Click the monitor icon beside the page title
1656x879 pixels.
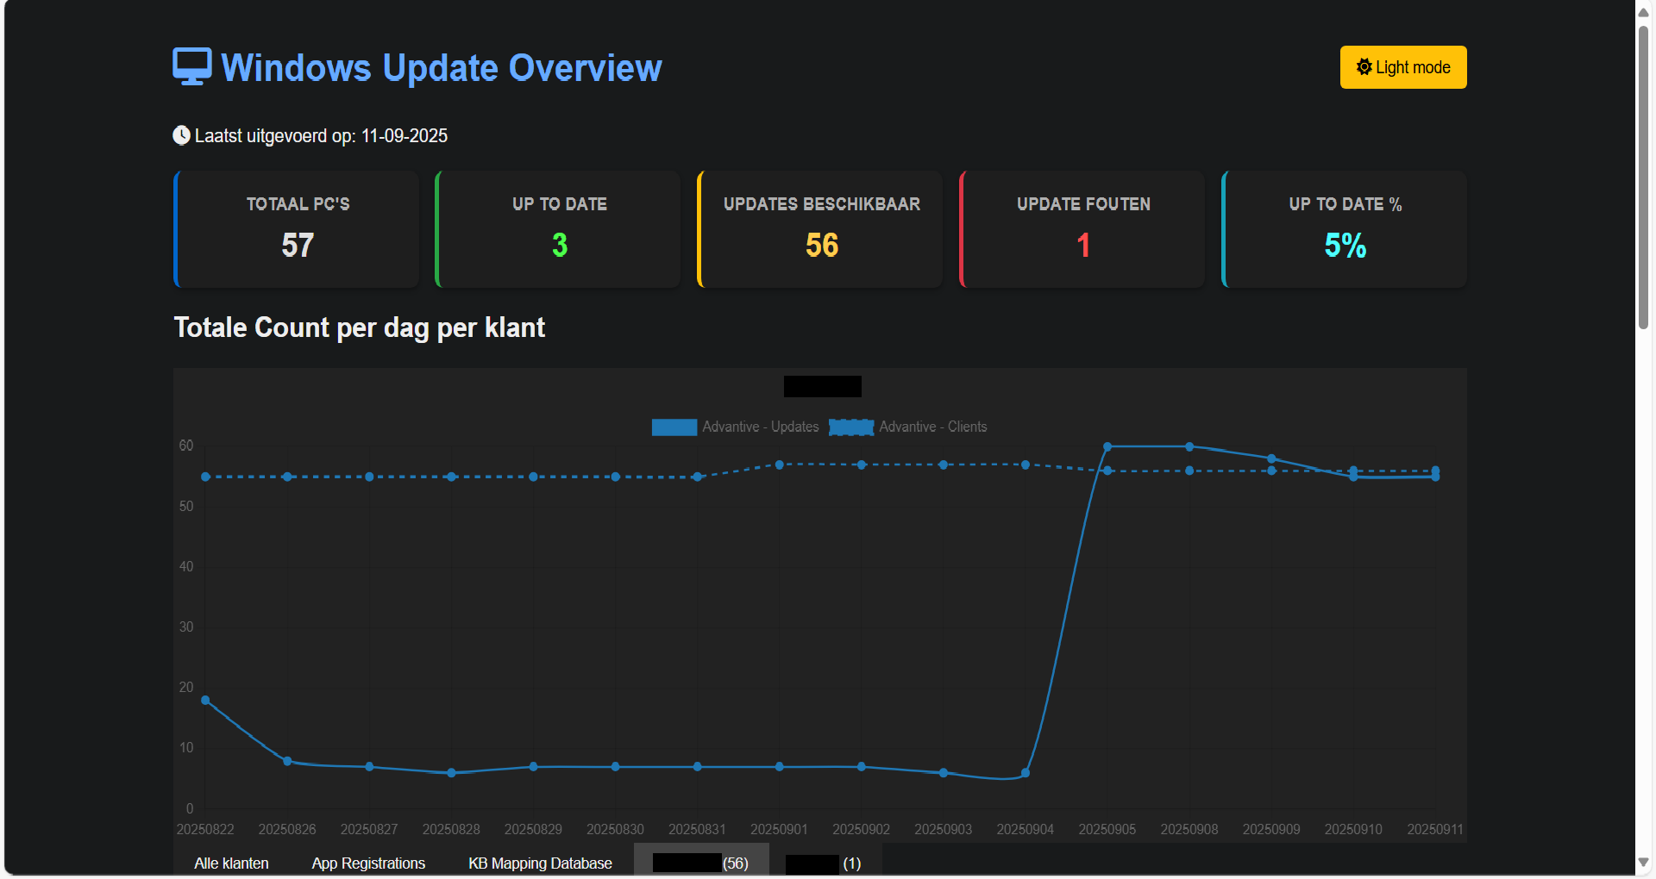coord(192,66)
